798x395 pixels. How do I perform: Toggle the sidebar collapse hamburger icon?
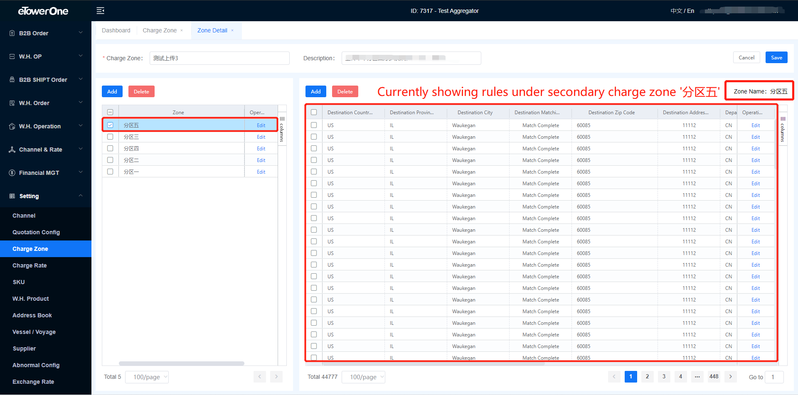pyautogui.click(x=100, y=11)
